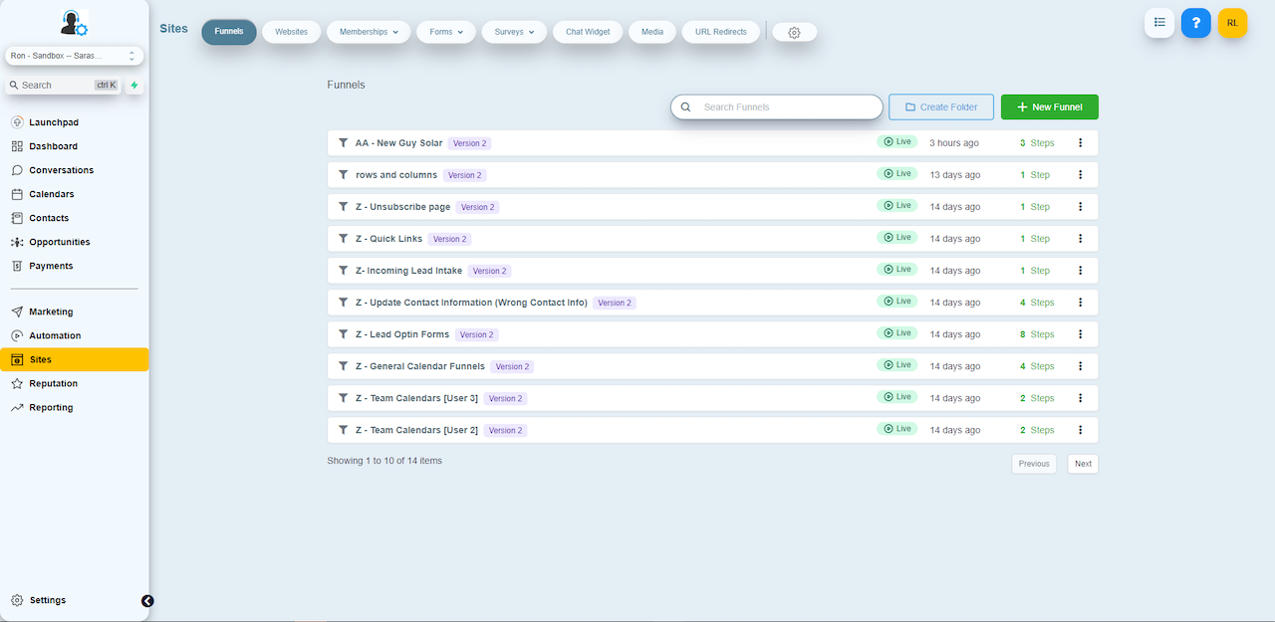Viewport: 1275px width, 622px height.
Task: Switch to the Websites tab
Action: point(291,32)
